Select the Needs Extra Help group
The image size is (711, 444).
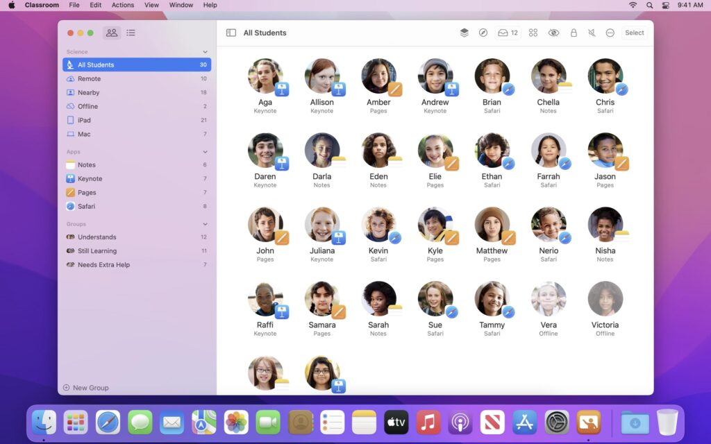103,265
